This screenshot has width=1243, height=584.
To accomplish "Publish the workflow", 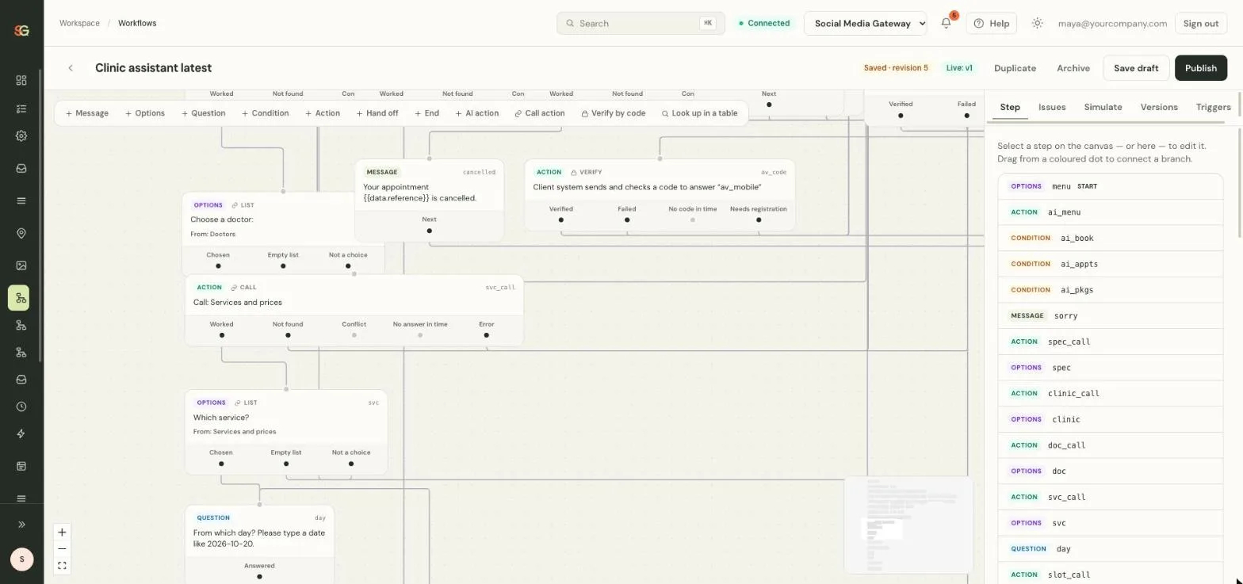I will 1201,68.
